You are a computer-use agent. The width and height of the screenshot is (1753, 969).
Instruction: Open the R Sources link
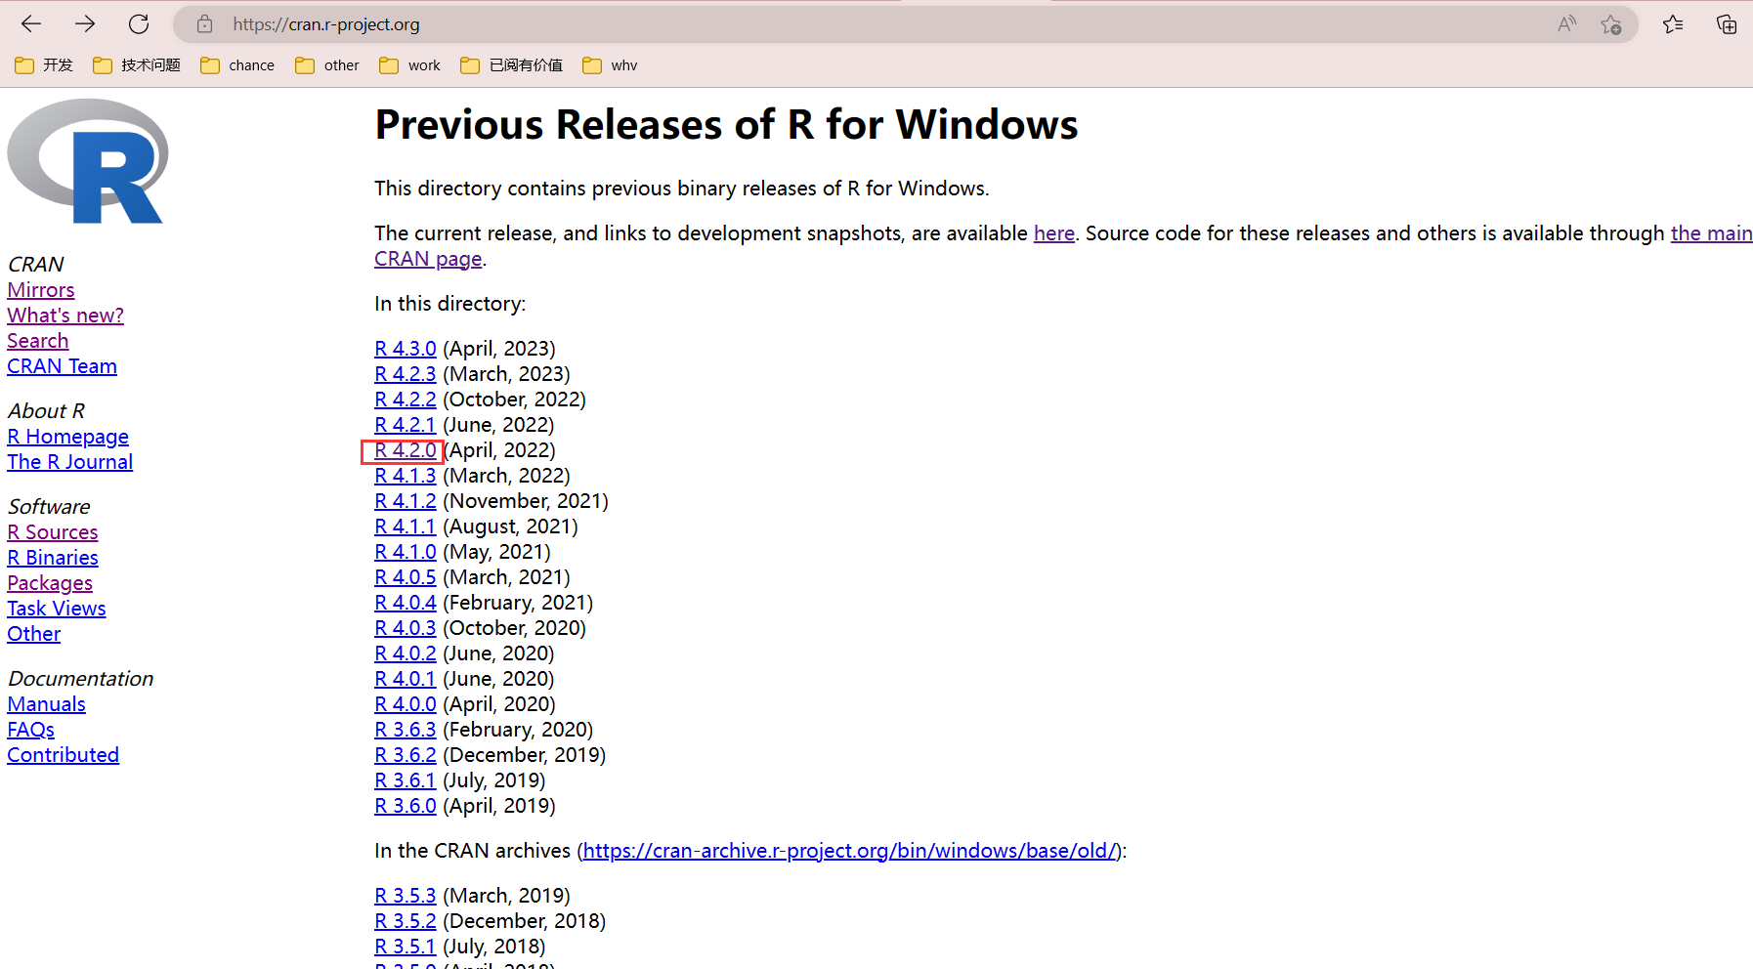click(53, 532)
